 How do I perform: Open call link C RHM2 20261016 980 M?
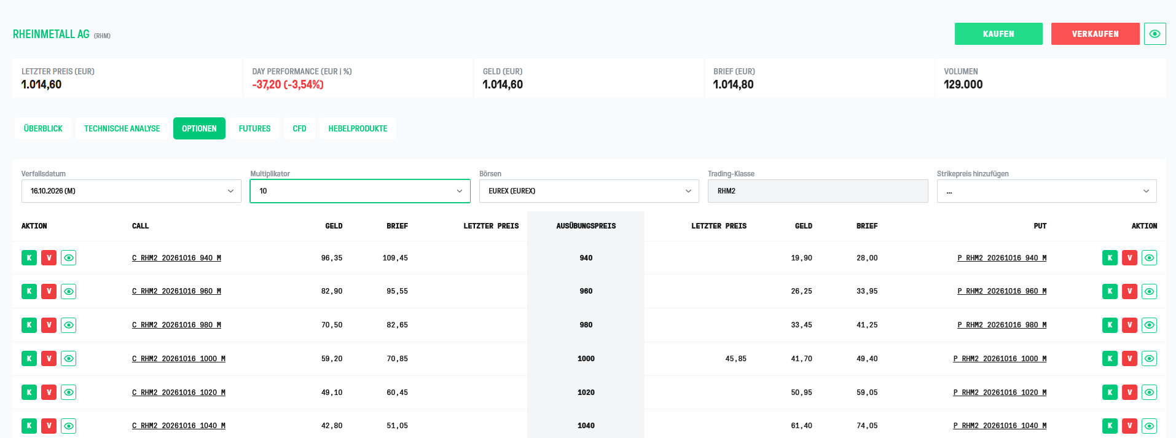coord(176,325)
